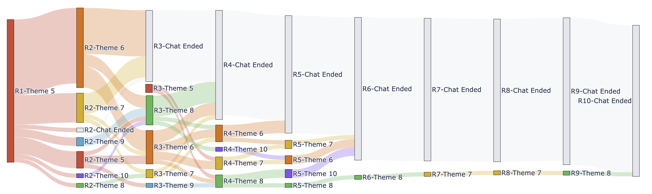This screenshot has width=652, height=194.
Task: Click the R4-Chat Ended label
Action: pos(248,65)
